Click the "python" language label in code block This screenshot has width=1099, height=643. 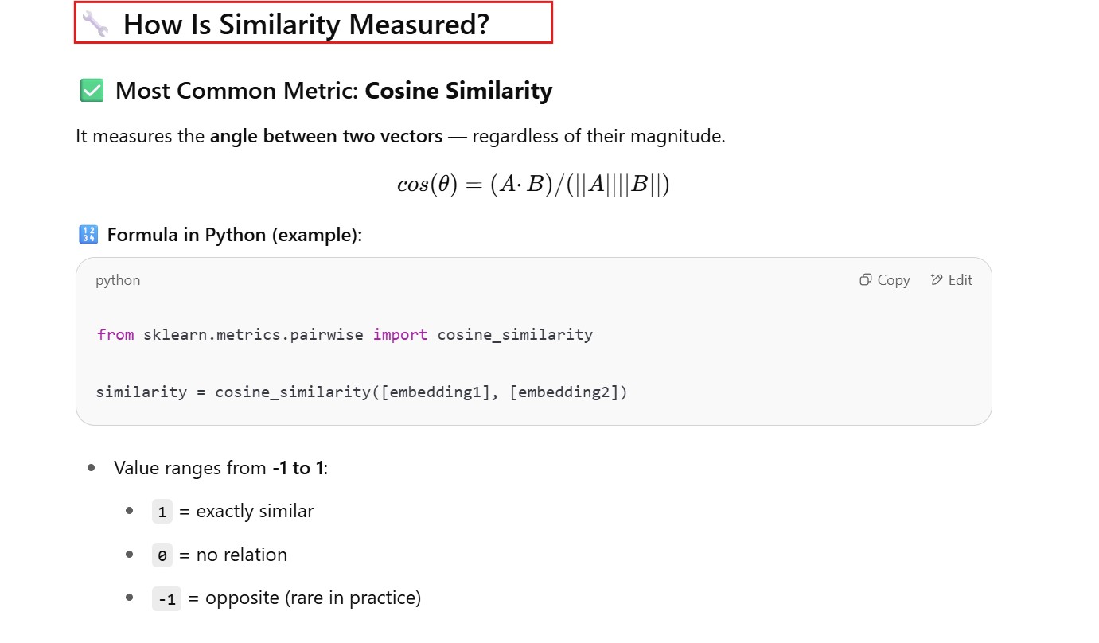[x=118, y=280]
